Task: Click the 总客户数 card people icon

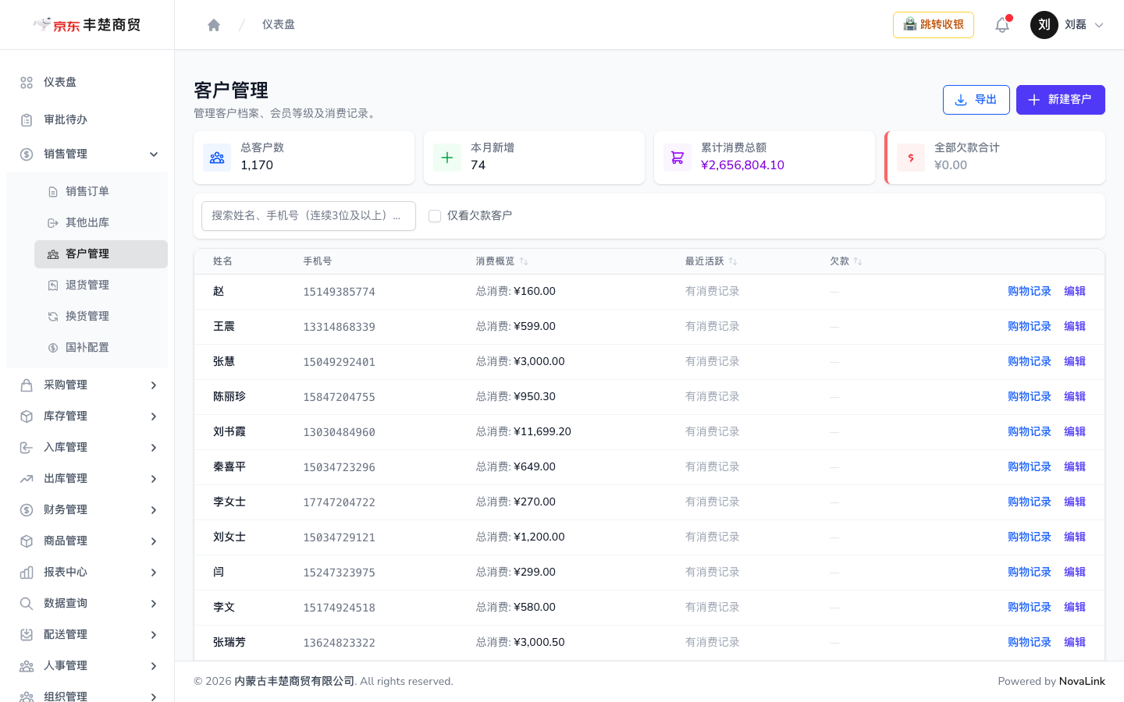Action: [x=217, y=158]
